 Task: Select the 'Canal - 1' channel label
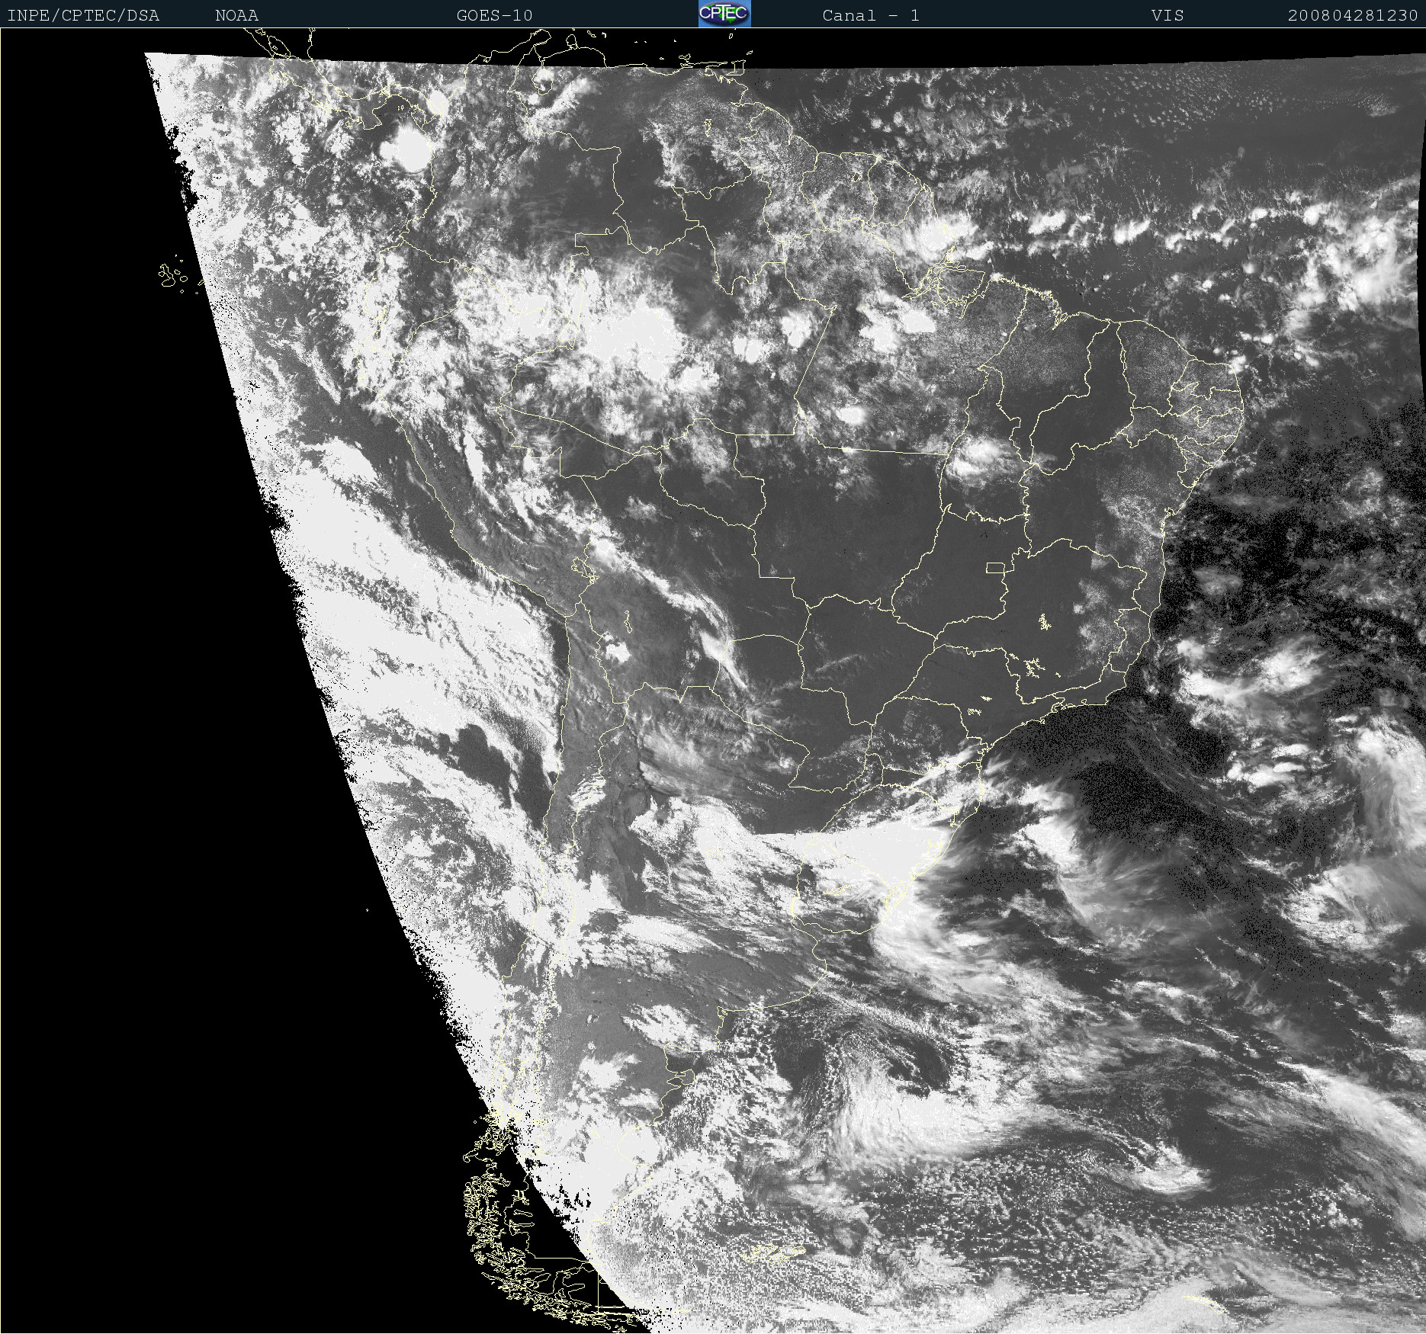point(871,15)
